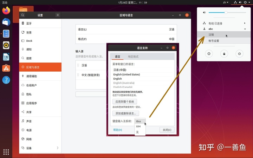Open the Help icon in dock

tap(6, 80)
